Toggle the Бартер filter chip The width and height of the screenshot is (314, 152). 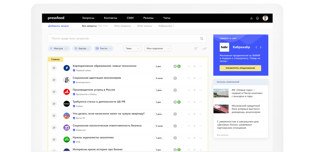coord(82,48)
